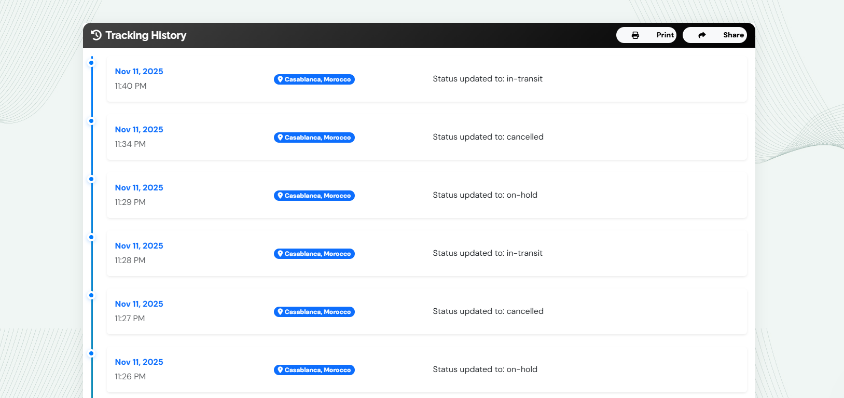Select the timeline dot for 11:34 PM
The image size is (844, 398).
[x=91, y=121]
